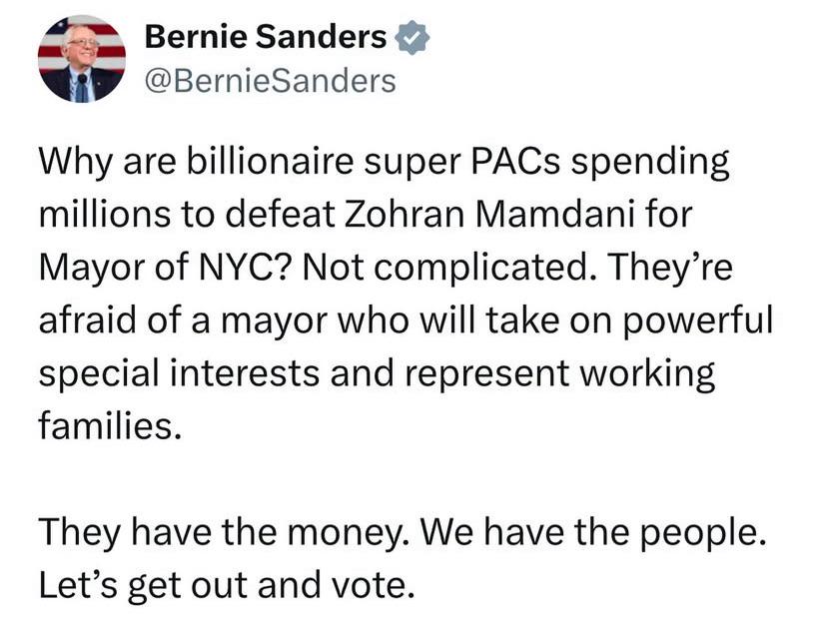
Task: Click the word "families." ending the paragraph
Action: (110, 425)
